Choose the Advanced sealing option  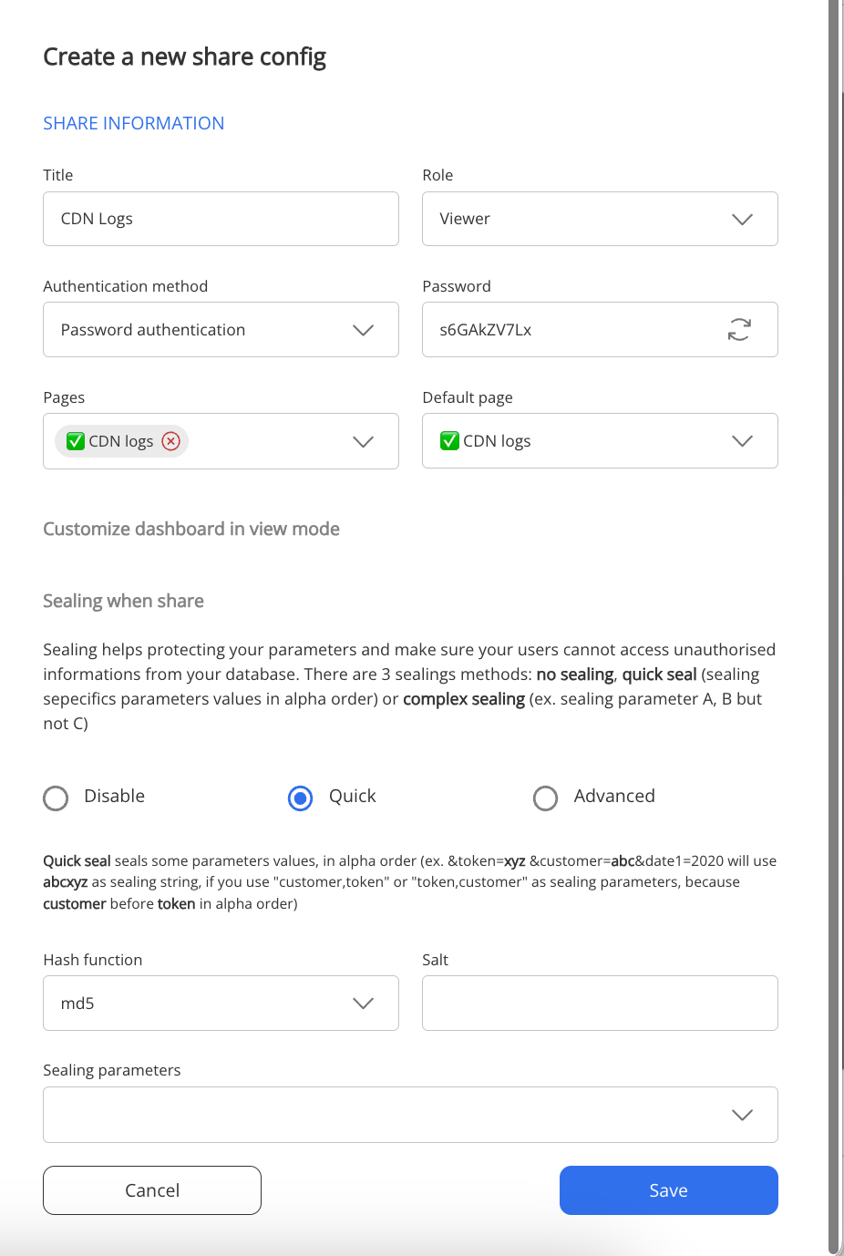point(545,798)
